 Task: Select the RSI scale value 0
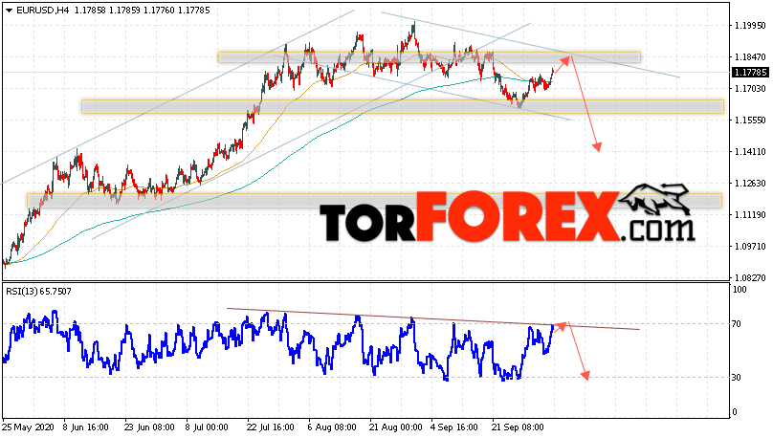click(x=735, y=412)
